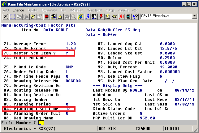199x133 pixels.
Task: Click the Duty Percent value 12.0000
Action: pos(168,67)
